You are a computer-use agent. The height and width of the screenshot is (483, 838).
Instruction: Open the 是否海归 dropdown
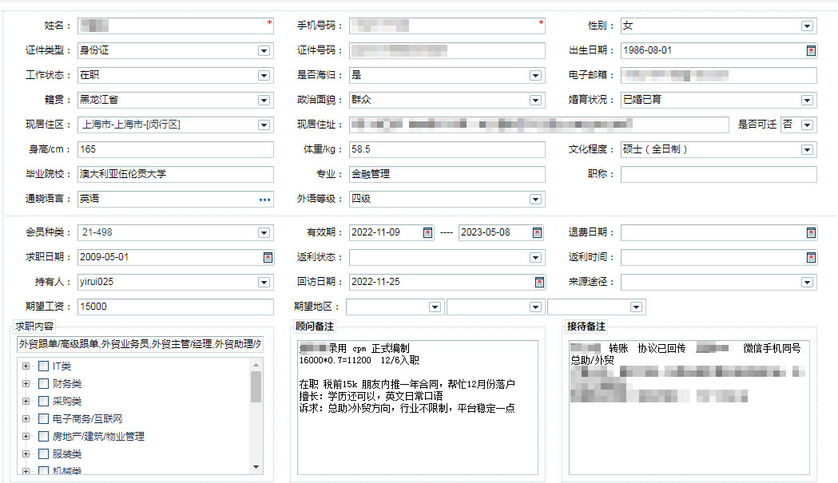(535, 75)
